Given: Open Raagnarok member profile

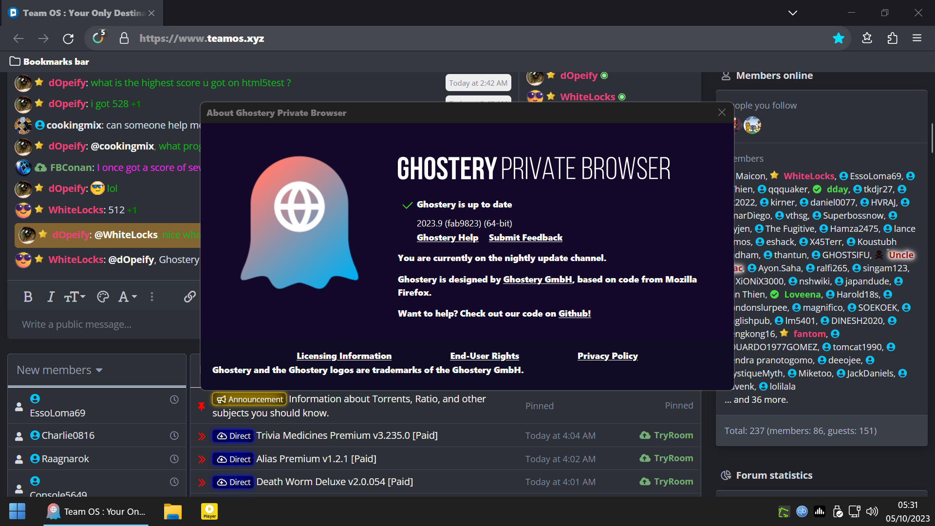Looking at the screenshot, I should point(65,459).
